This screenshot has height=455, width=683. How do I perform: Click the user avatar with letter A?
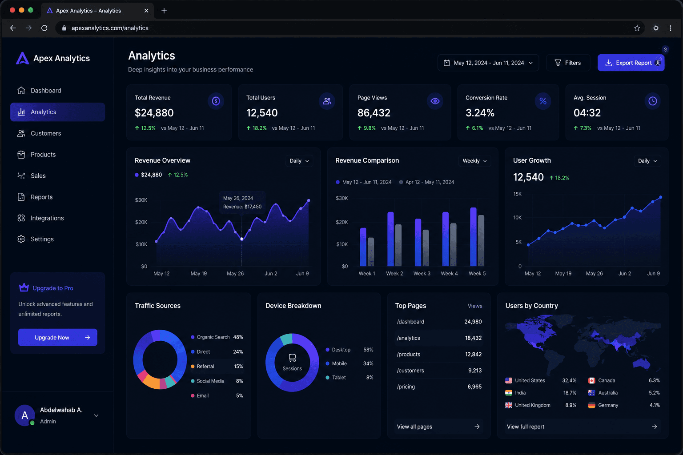[25, 415]
